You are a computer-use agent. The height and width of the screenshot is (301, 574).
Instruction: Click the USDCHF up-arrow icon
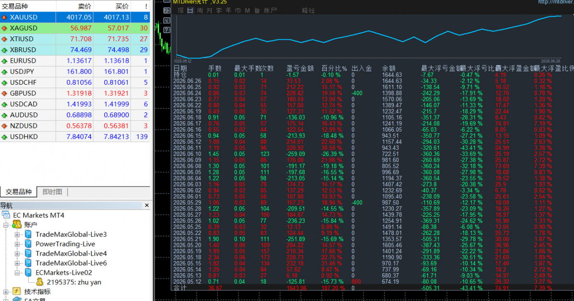pos(4,82)
